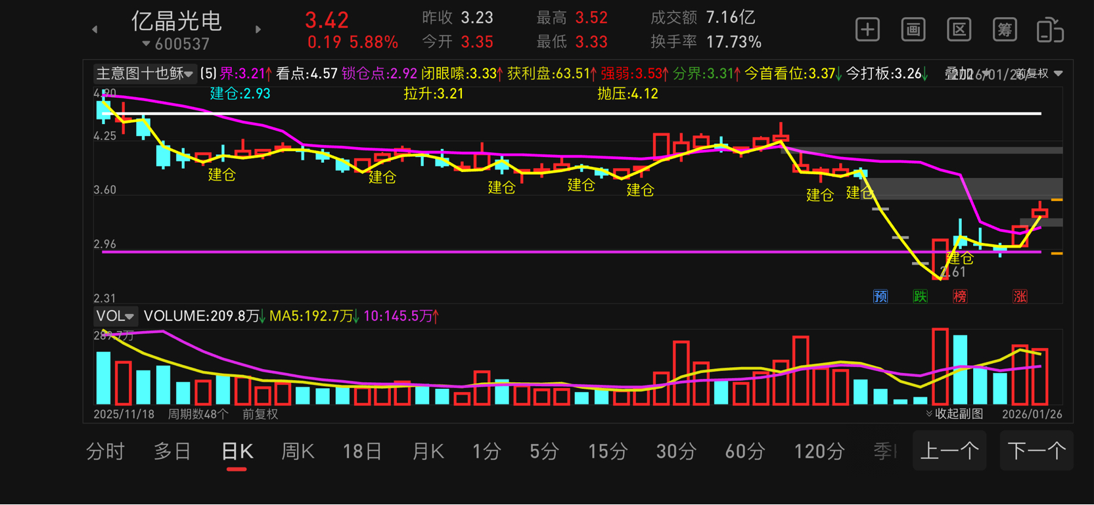
Task: Tap the 2.61 low price label
Action: pyautogui.click(x=953, y=272)
